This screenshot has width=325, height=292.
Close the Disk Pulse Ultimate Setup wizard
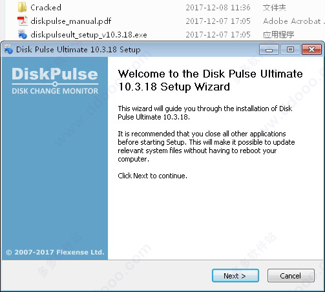pos(311,50)
